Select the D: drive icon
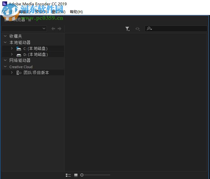 [19, 55]
